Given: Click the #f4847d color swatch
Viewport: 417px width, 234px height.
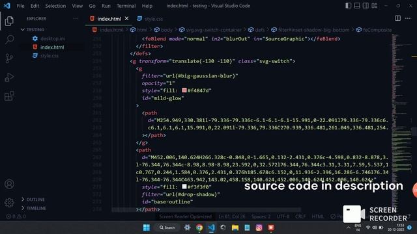Looking at the screenshot, I should pos(184,90).
